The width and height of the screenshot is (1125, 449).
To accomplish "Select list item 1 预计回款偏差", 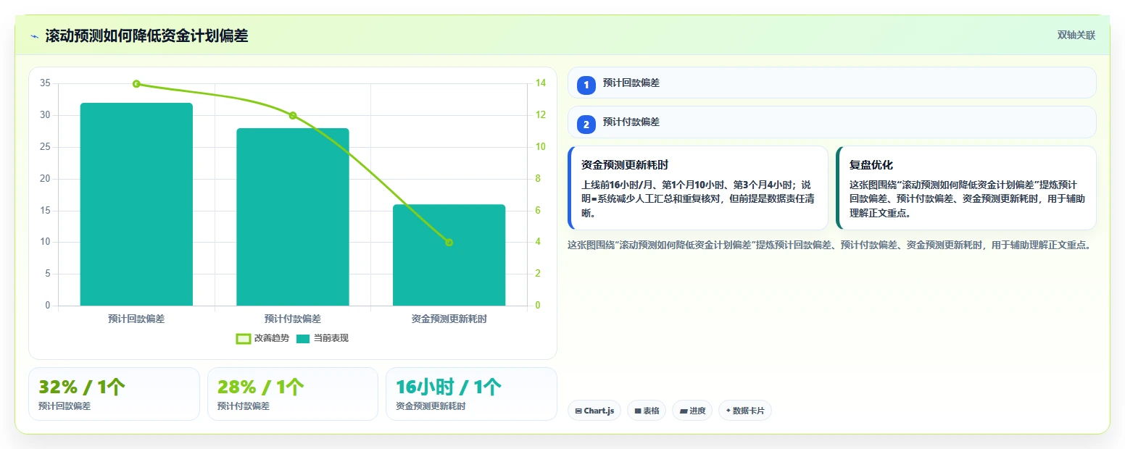I will pos(831,83).
